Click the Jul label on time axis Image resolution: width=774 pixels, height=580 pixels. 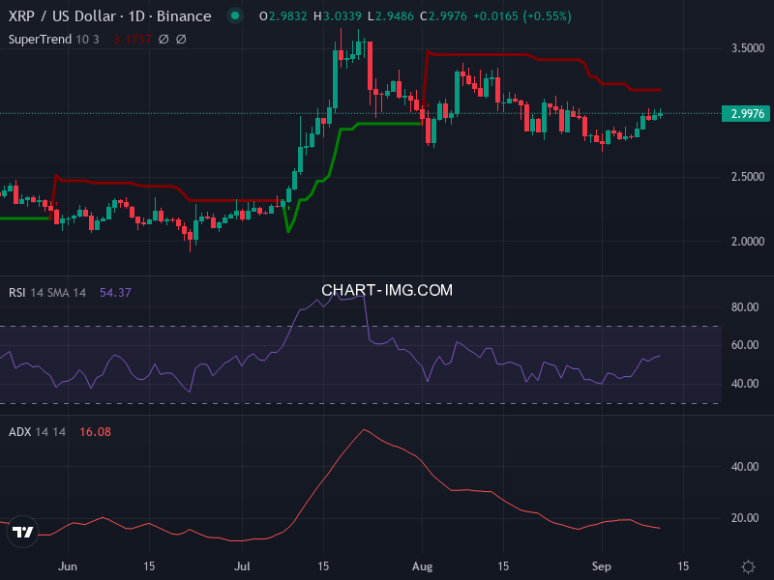click(244, 565)
